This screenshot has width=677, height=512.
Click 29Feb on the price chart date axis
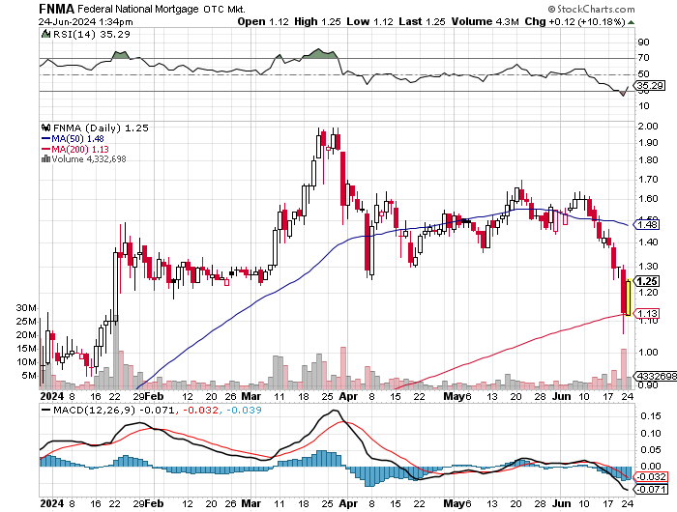tap(148, 396)
